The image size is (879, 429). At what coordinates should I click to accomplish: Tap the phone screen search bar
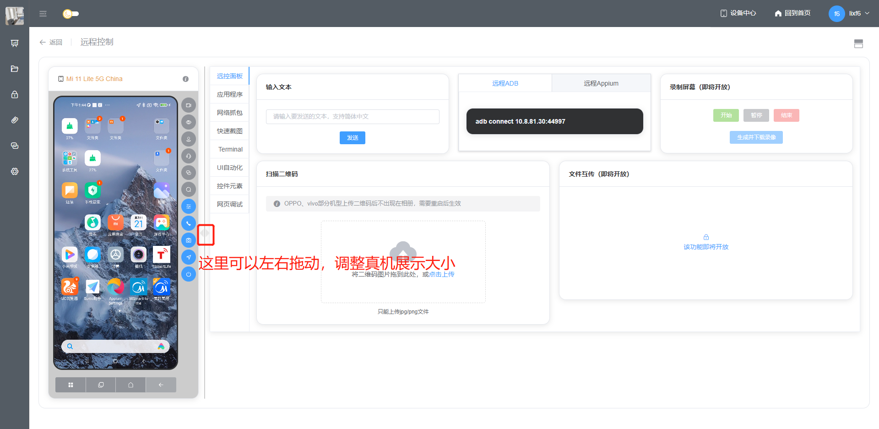point(115,347)
